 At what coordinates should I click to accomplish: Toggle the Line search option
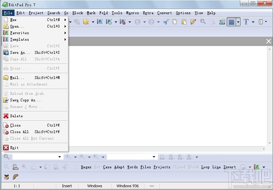pyautogui.click(x=216, y=167)
